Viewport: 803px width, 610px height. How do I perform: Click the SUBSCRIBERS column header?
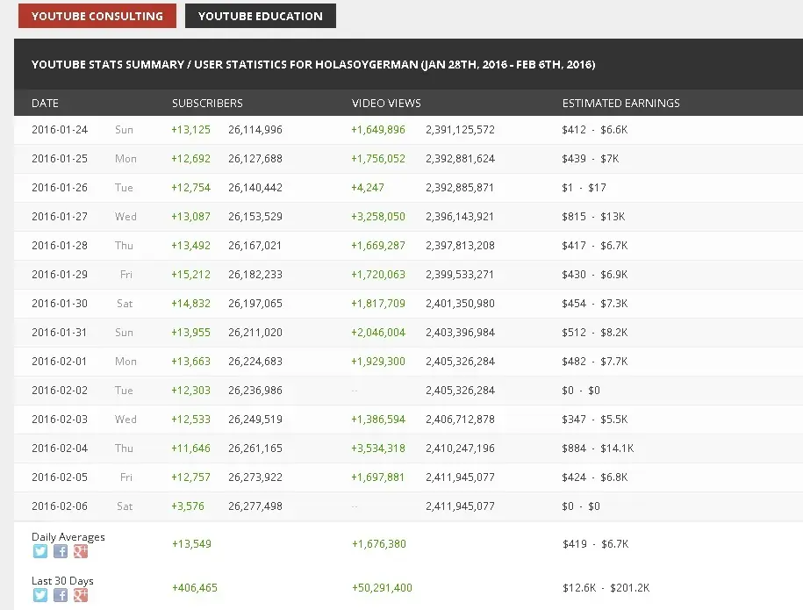point(207,103)
